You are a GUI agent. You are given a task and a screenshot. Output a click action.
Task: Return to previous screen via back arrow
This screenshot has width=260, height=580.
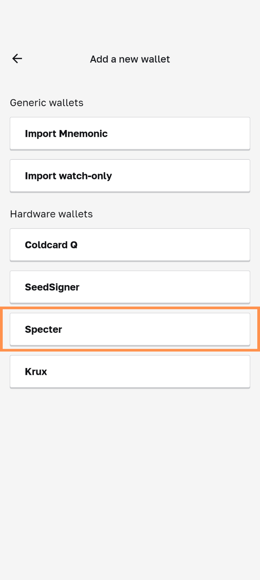[x=17, y=59]
